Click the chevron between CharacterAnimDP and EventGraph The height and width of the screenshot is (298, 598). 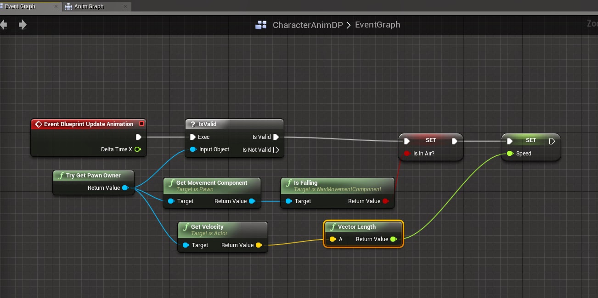click(x=348, y=25)
